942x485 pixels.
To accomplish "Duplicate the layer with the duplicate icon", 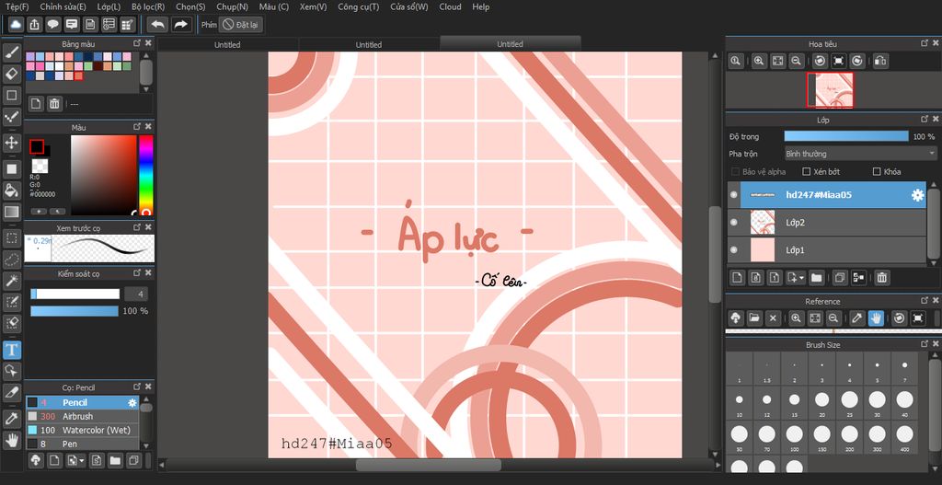I will pos(840,278).
